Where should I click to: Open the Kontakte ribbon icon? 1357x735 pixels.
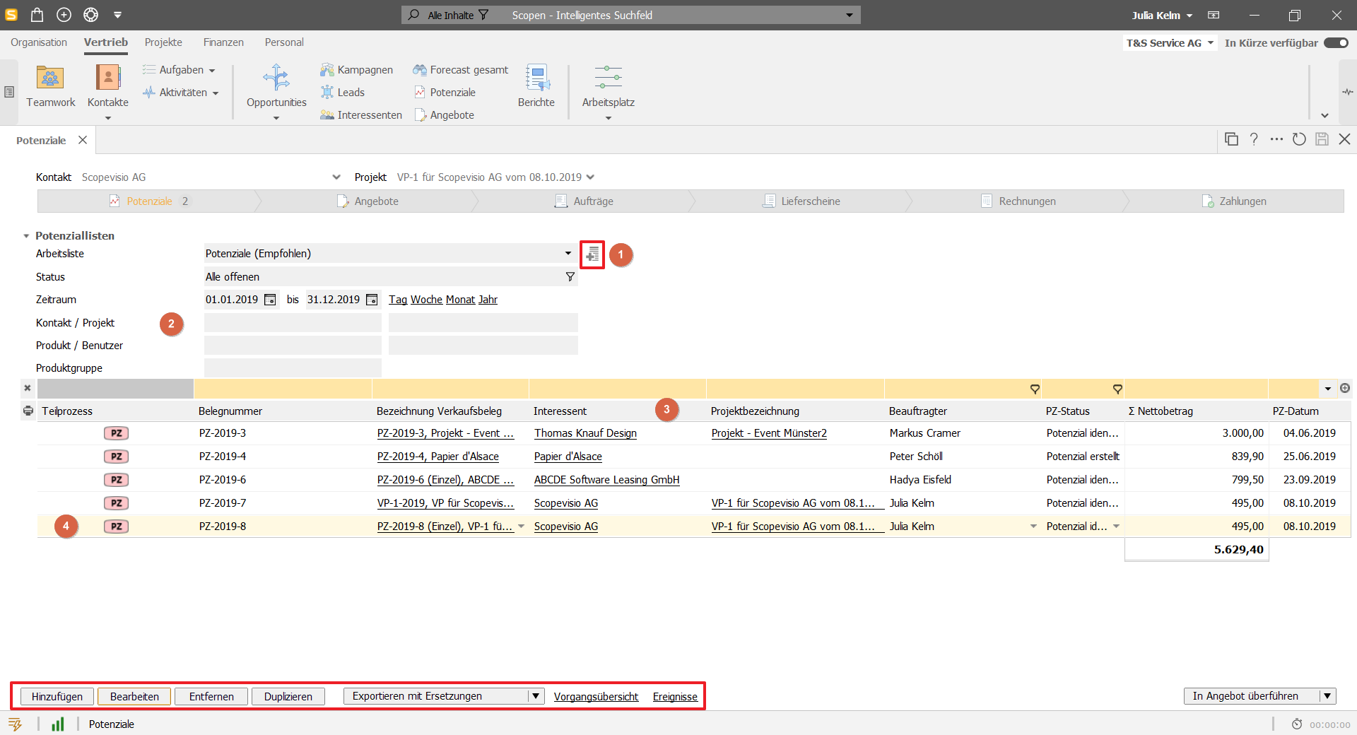[108, 86]
